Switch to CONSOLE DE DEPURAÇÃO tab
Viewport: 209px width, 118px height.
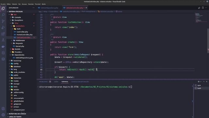[x=80, y=82]
